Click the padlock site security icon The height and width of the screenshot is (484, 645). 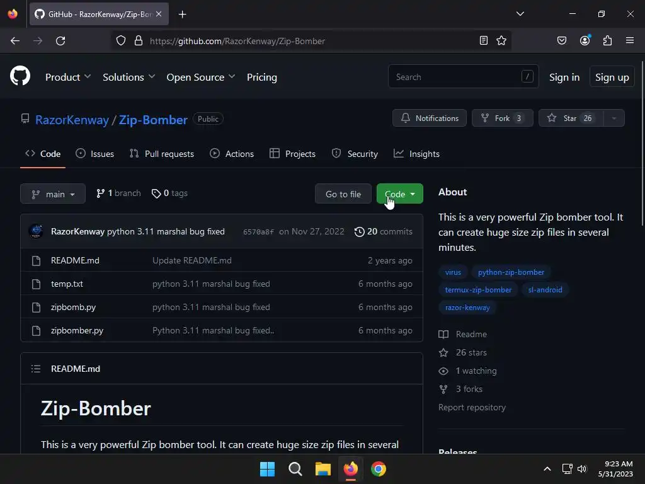click(x=139, y=41)
